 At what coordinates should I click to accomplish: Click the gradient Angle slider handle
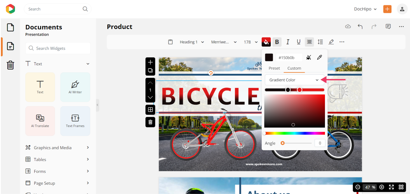282,143
